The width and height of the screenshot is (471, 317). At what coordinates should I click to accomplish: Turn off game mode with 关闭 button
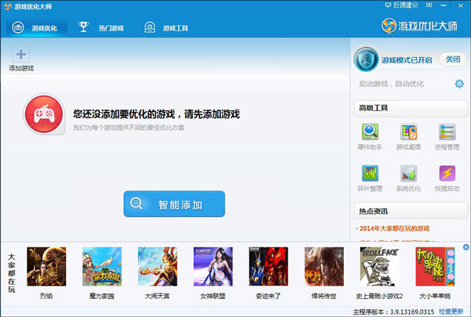453,59
